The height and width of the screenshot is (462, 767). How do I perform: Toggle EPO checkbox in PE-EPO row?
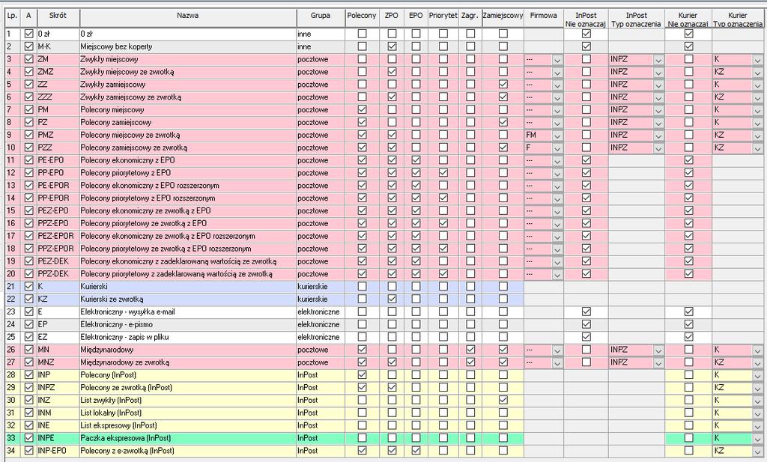click(x=416, y=160)
